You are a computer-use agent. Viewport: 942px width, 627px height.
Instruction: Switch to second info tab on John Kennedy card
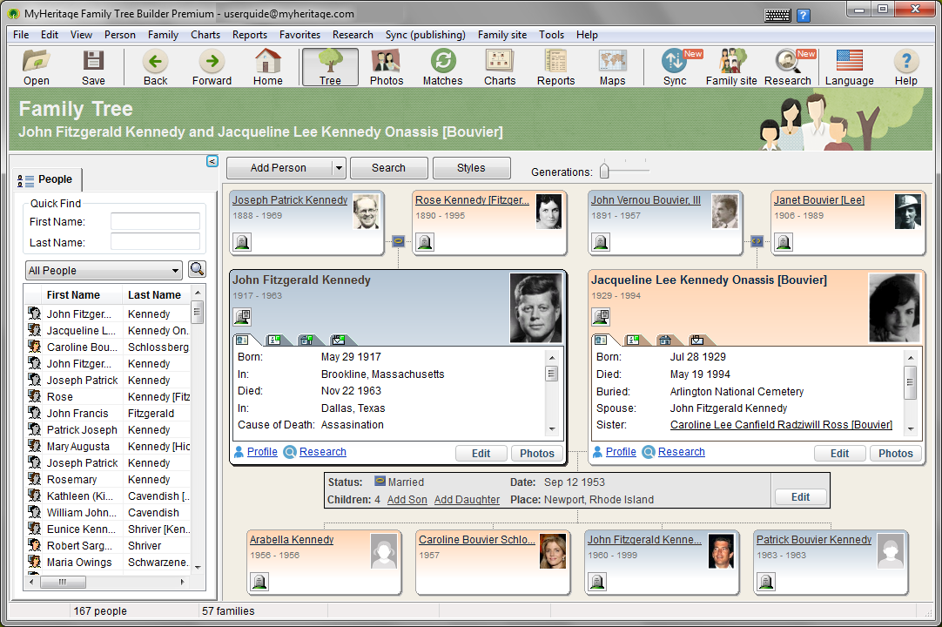(x=276, y=340)
